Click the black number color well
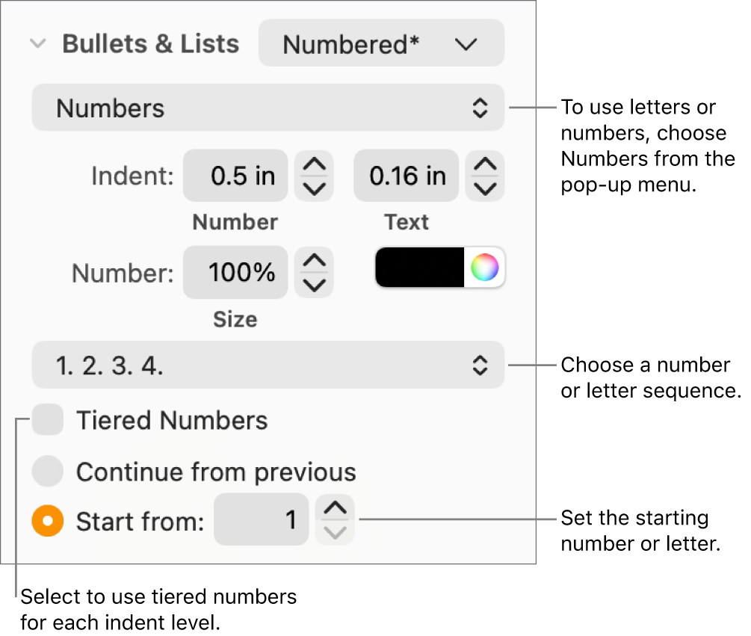Screen dimensions: 751x636 tap(418, 267)
